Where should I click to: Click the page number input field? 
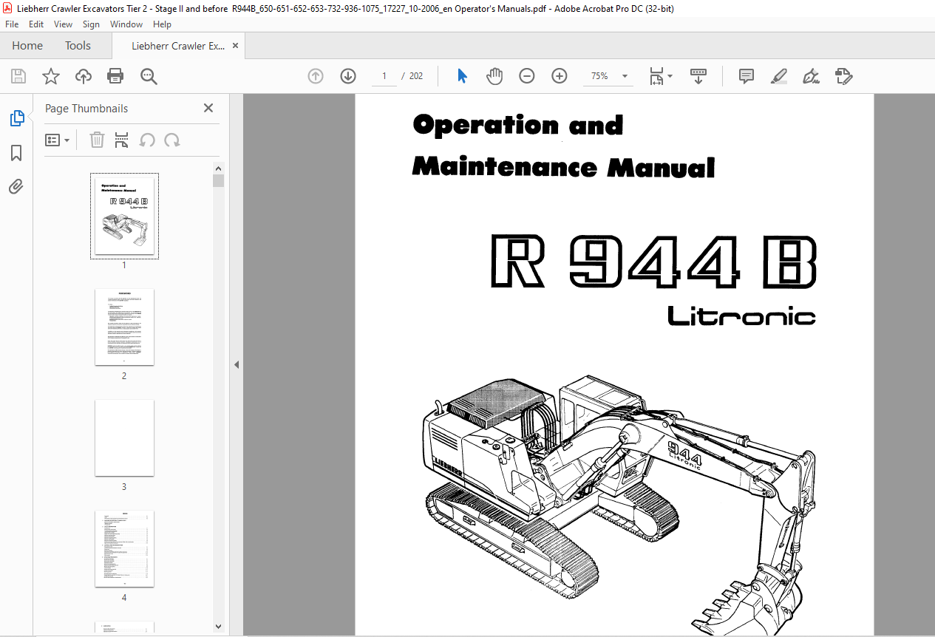click(384, 76)
